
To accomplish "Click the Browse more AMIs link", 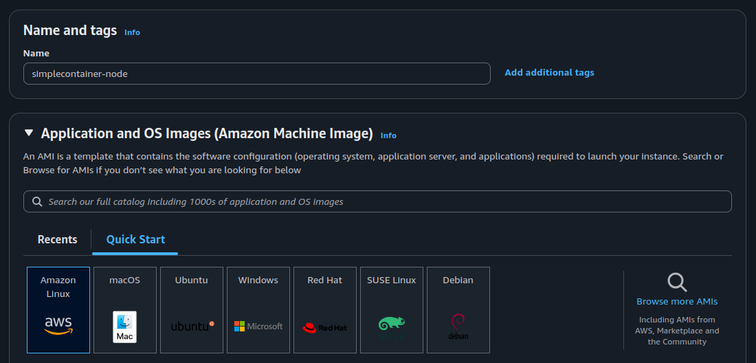I will pyautogui.click(x=677, y=301).
